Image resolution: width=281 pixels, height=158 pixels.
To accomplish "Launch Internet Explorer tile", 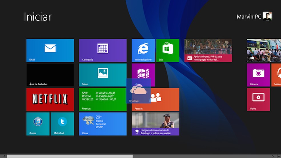I will click(143, 50).
